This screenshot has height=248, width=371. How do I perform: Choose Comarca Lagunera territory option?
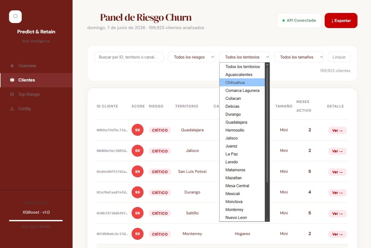242,91
